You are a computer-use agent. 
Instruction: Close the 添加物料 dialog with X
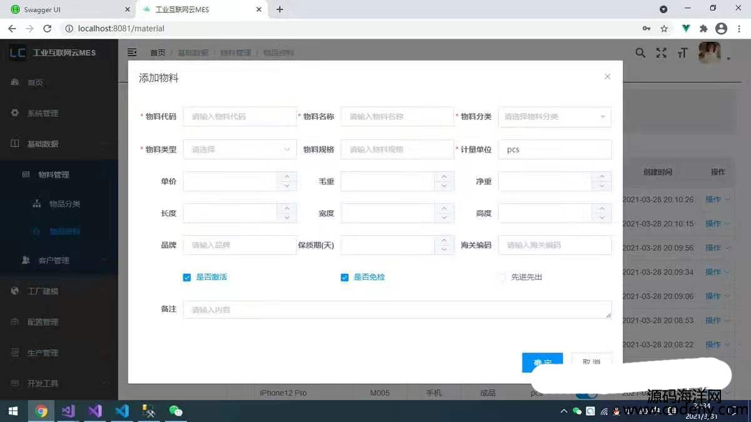tap(607, 77)
